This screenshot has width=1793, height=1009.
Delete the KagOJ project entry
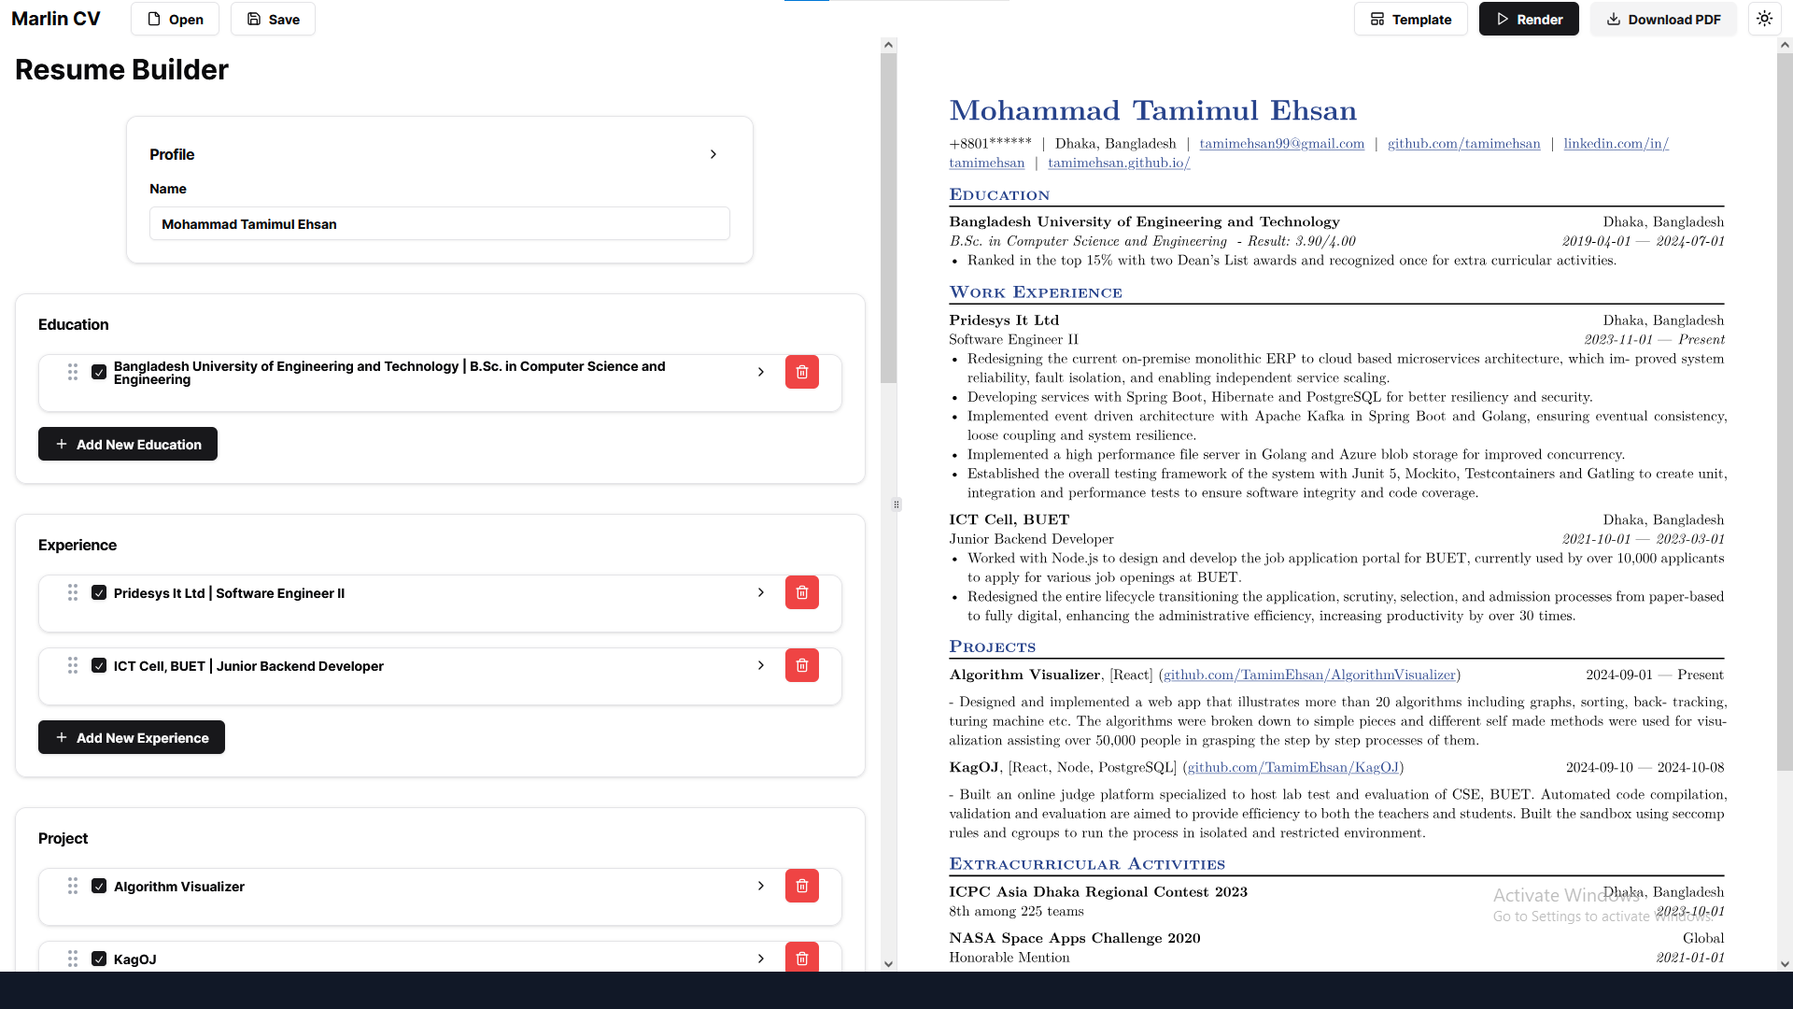coord(801,958)
